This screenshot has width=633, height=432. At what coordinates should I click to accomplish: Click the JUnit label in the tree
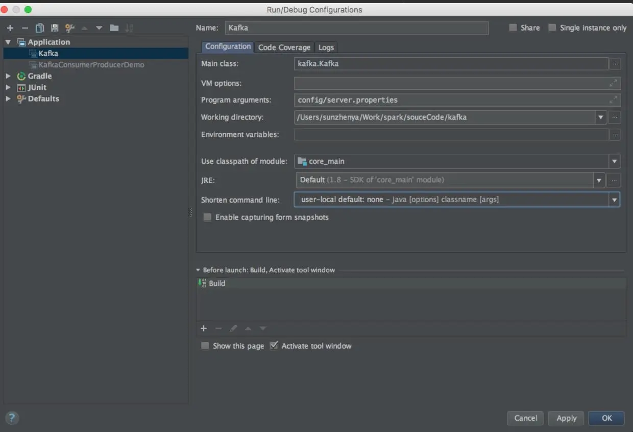[x=37, y=87]
